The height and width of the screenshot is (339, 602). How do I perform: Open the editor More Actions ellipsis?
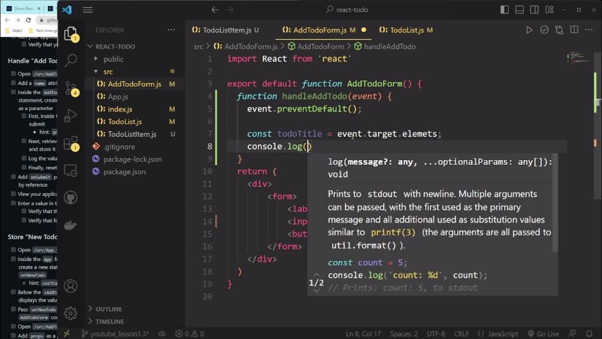[x=589, y=30]
